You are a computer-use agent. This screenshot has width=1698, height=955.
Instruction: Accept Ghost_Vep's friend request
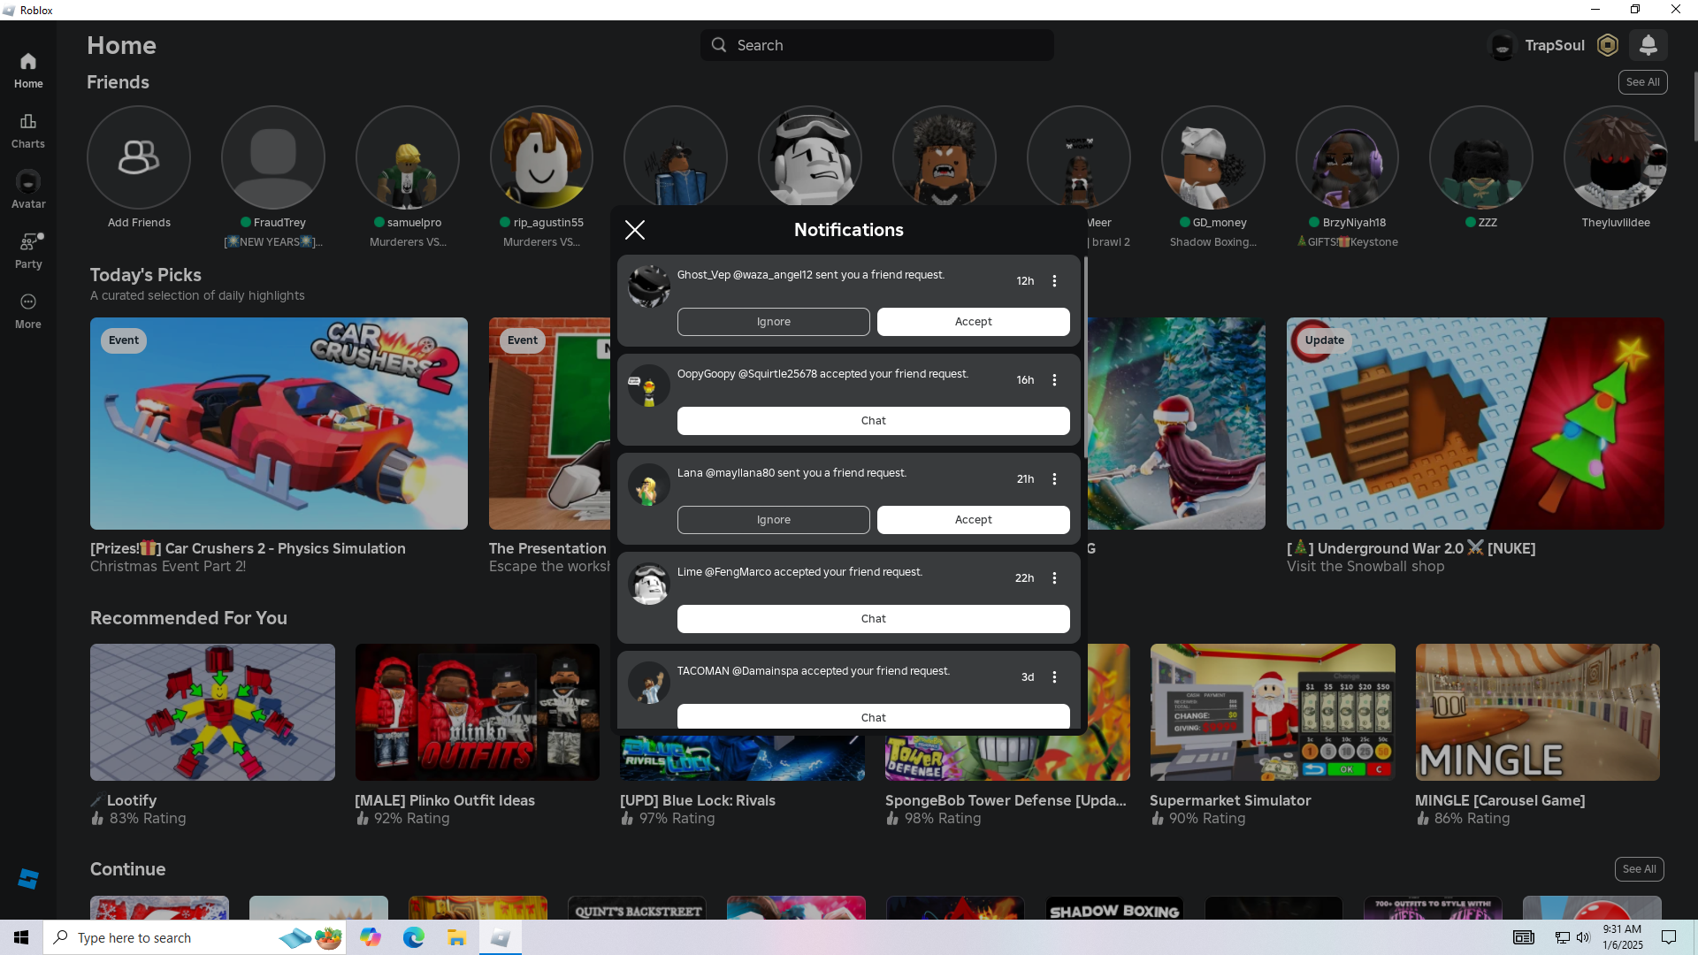pyautogui.click(x=973, y=322)
